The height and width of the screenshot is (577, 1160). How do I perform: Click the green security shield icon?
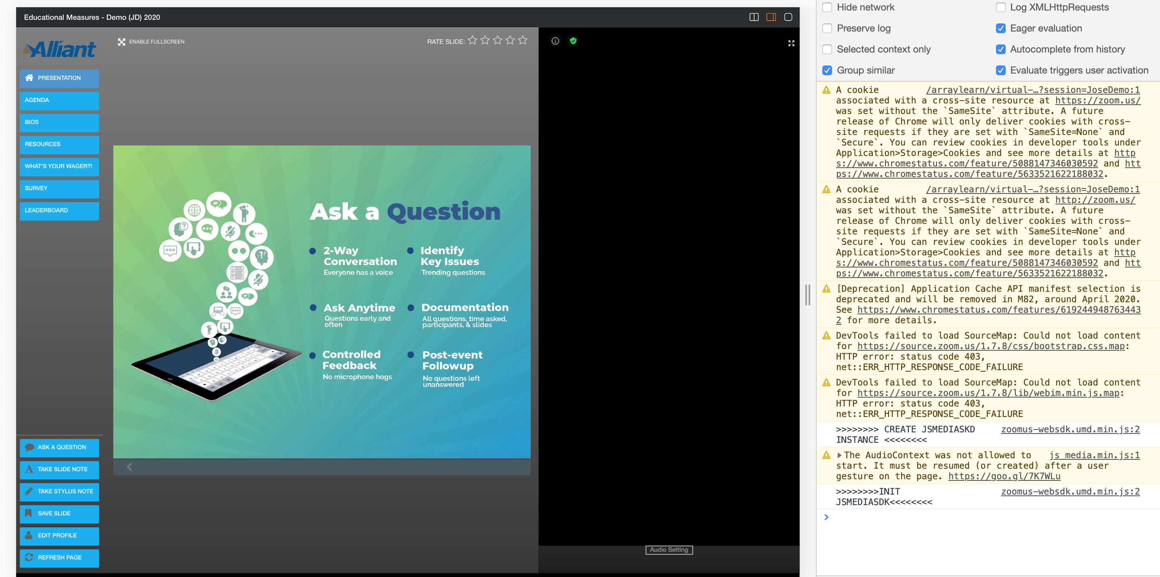tap(573, 41)
